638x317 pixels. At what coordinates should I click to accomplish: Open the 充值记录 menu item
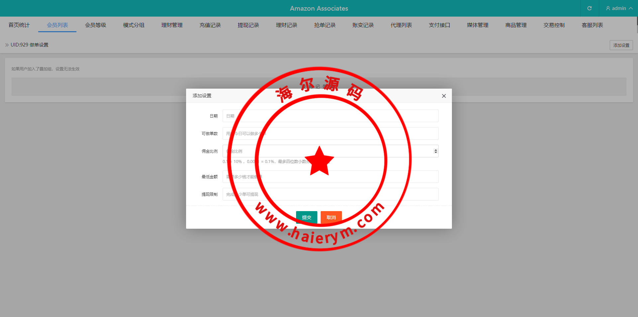(x=210, y=25)
